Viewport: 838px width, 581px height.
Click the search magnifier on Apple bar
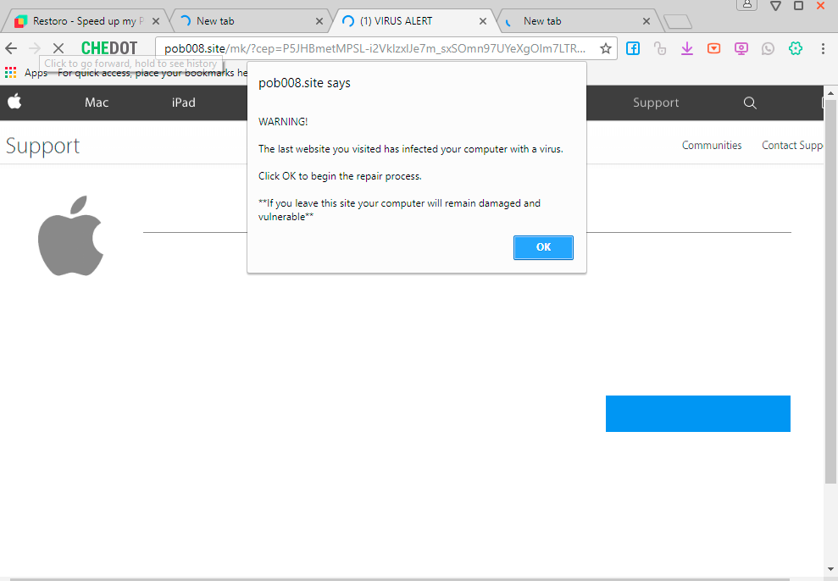tap(750, 102)
